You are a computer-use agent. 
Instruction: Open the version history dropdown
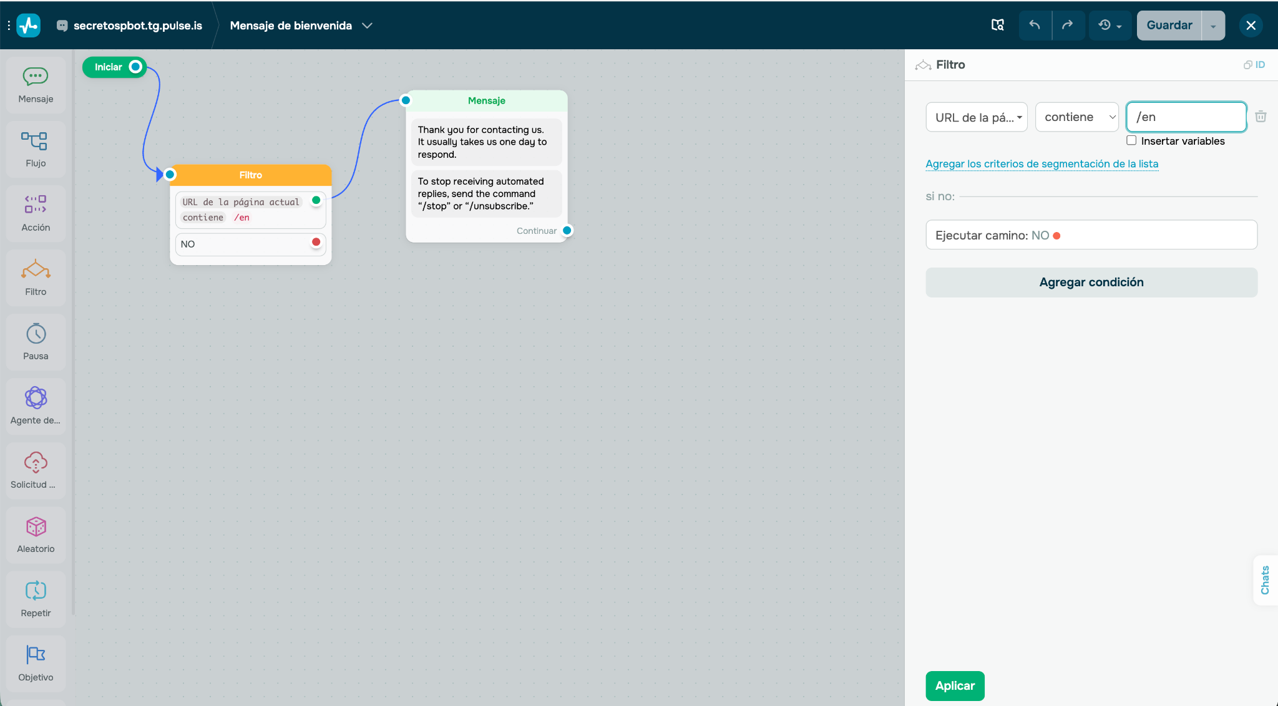(1110, 26)
